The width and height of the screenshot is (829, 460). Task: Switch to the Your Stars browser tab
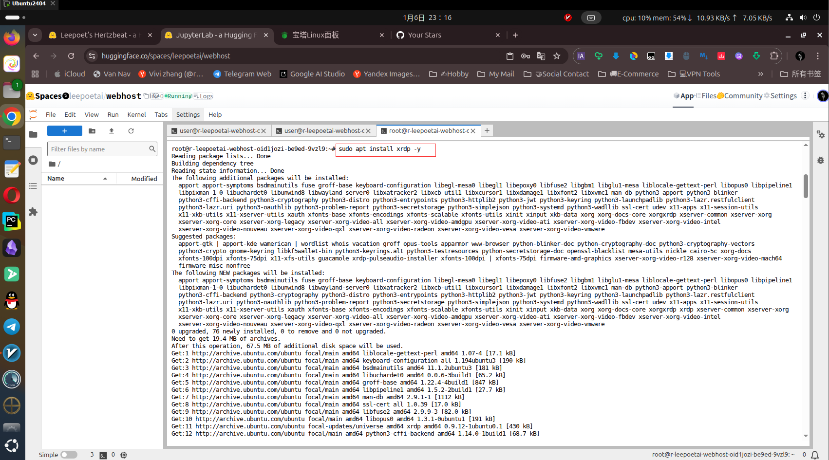coord(424,35)
